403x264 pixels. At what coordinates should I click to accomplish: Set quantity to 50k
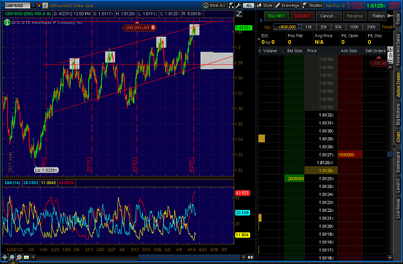point(338,27)
